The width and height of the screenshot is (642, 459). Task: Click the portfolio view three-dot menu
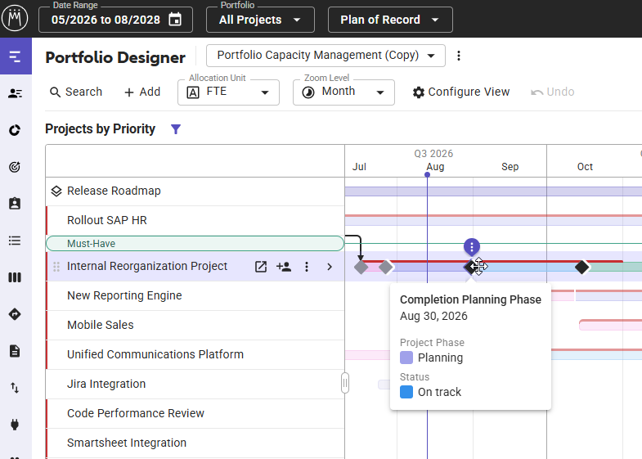pyautogui.click(x=459, y=56)
